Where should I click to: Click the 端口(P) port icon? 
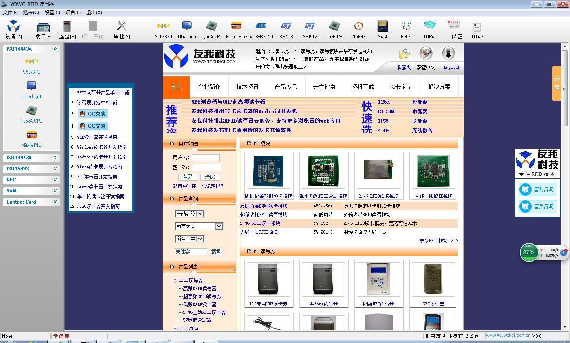point(43,30)
